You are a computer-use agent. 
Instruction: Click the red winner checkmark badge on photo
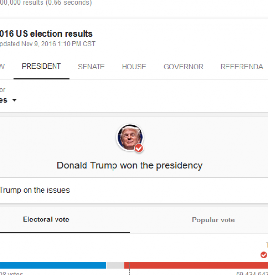[139, 149]
